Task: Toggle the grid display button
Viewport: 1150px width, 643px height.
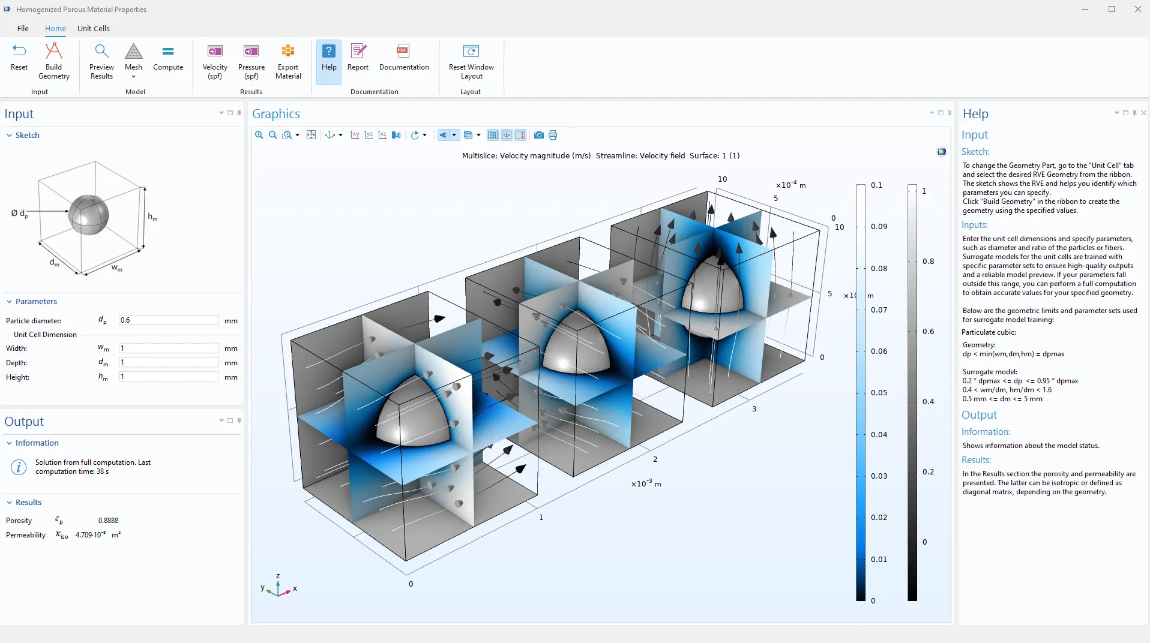Action: coord(493,135)
